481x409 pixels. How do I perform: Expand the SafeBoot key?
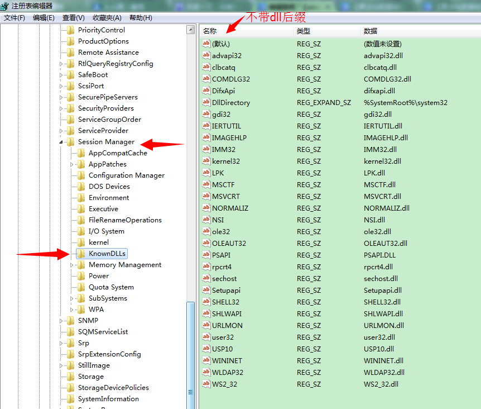coord(61,75)
